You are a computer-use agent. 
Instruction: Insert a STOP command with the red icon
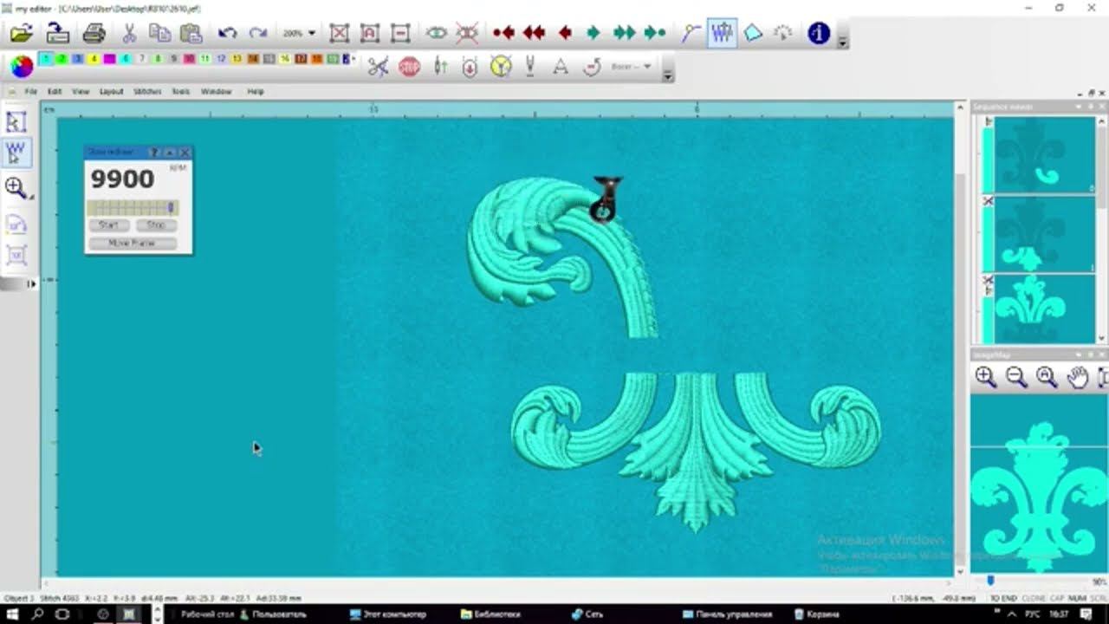(409, 67)
